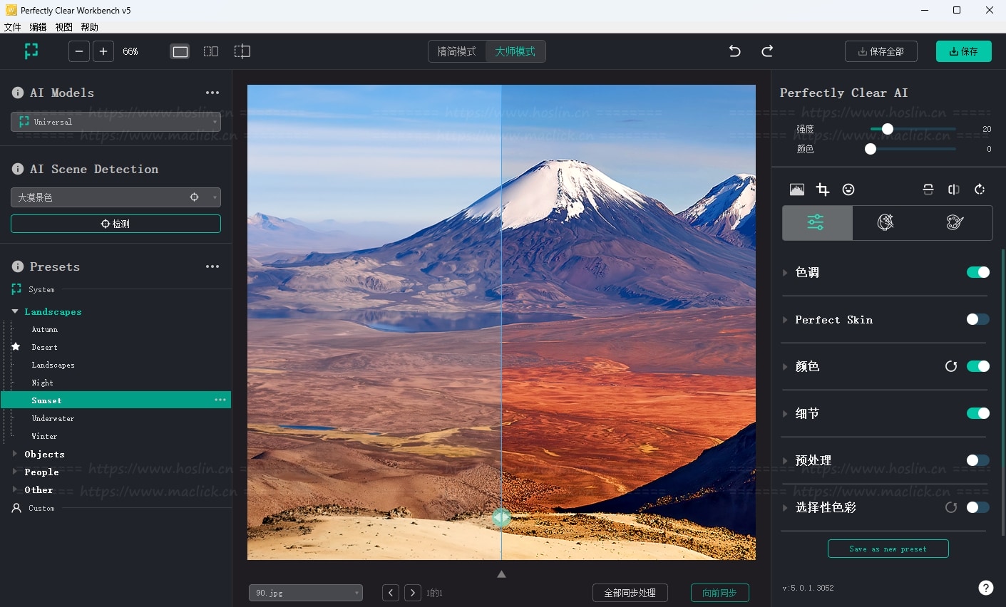1006x607 pixels.
Task: Expand the 细节 section arrow
Action: (785, 413)
